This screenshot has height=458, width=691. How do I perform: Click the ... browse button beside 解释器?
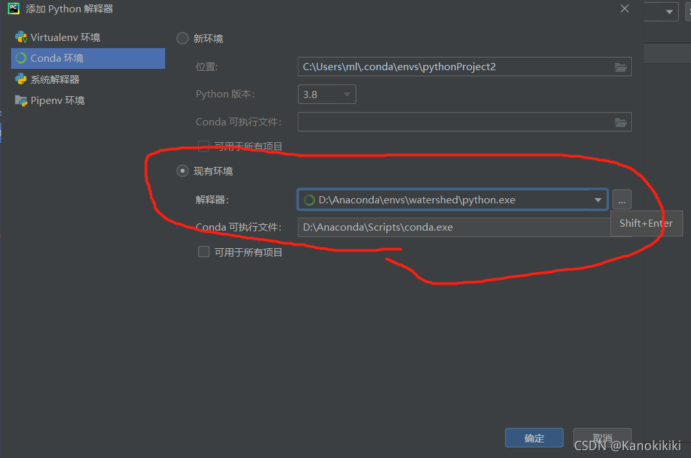[x=622, y=200]
